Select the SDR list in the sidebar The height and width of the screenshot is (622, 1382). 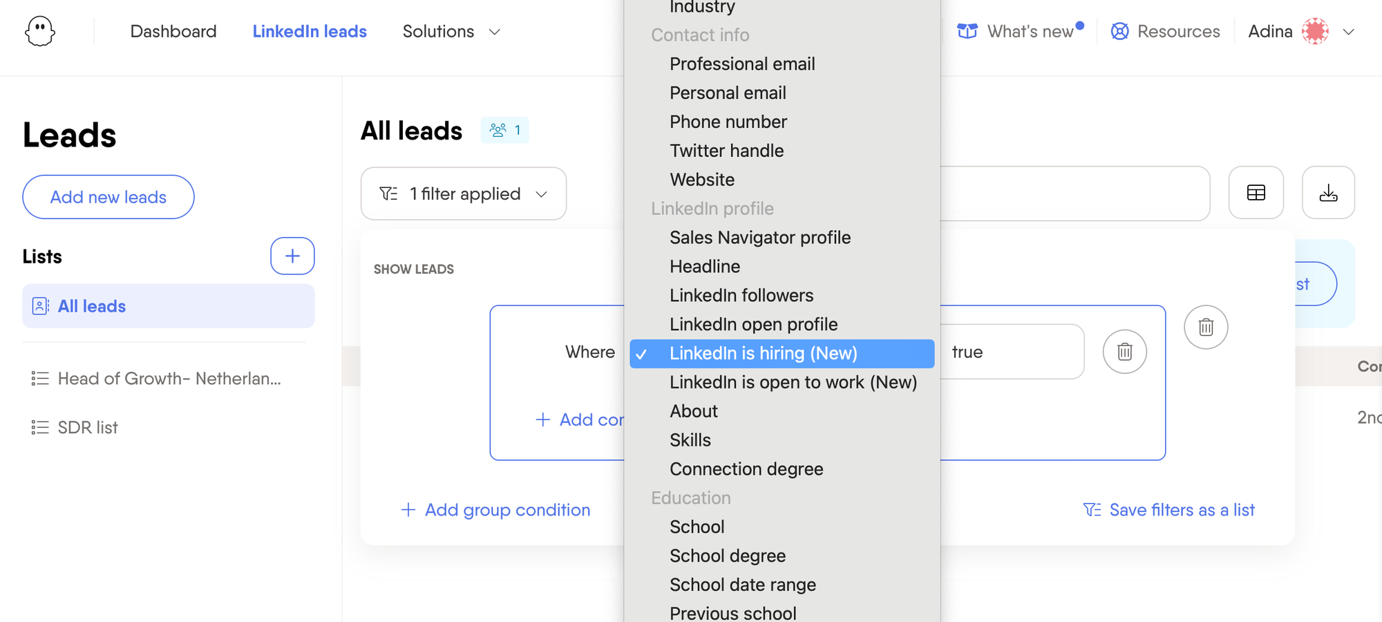pos(88,426)
